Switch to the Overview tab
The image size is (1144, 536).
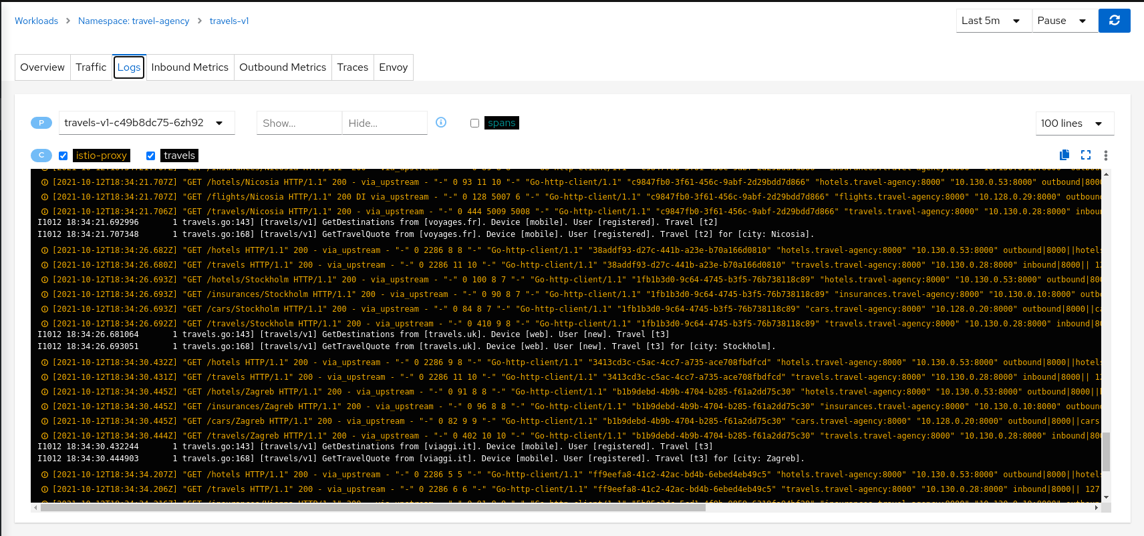pos(42,67)
